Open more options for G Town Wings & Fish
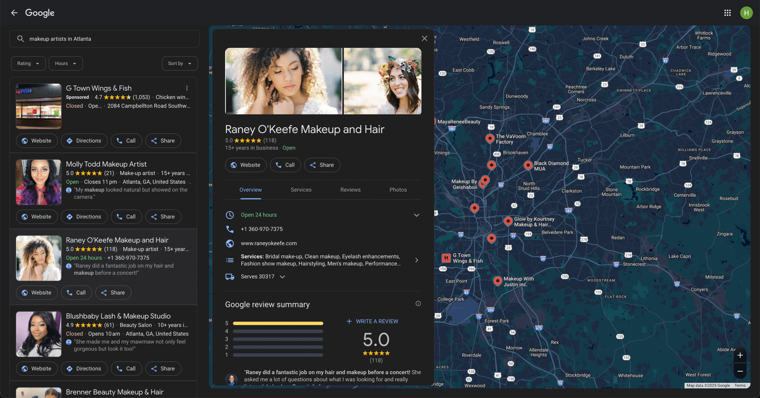Screen dimensions: 760x398 coord(187,88)
